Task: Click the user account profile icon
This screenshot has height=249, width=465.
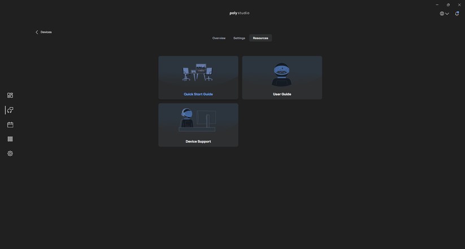Action: (x=442, y=14)
